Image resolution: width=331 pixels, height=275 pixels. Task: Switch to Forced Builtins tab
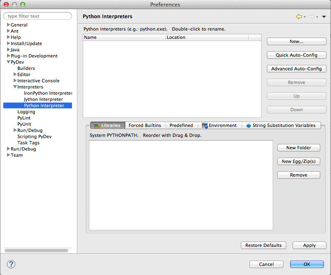pos(145,125)
